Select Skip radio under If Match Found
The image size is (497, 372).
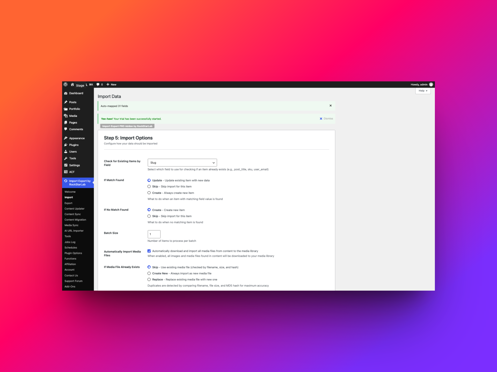[149, 187]
